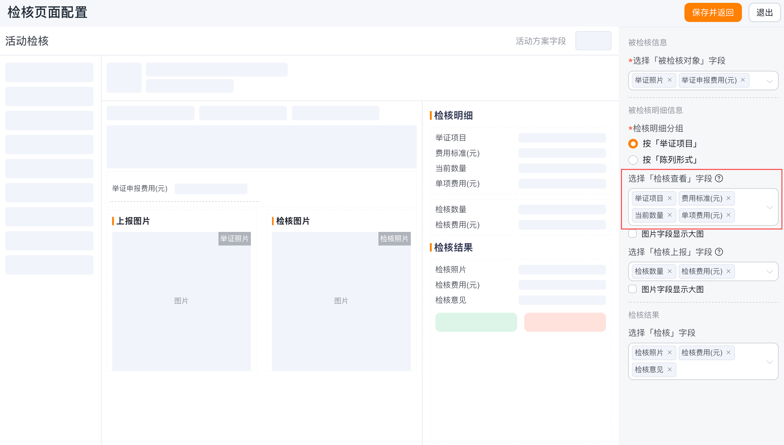The height and width of the screenshot is (445, 784).
Task: Remove the 单项费用(元) tag
Action: [728, 215]
